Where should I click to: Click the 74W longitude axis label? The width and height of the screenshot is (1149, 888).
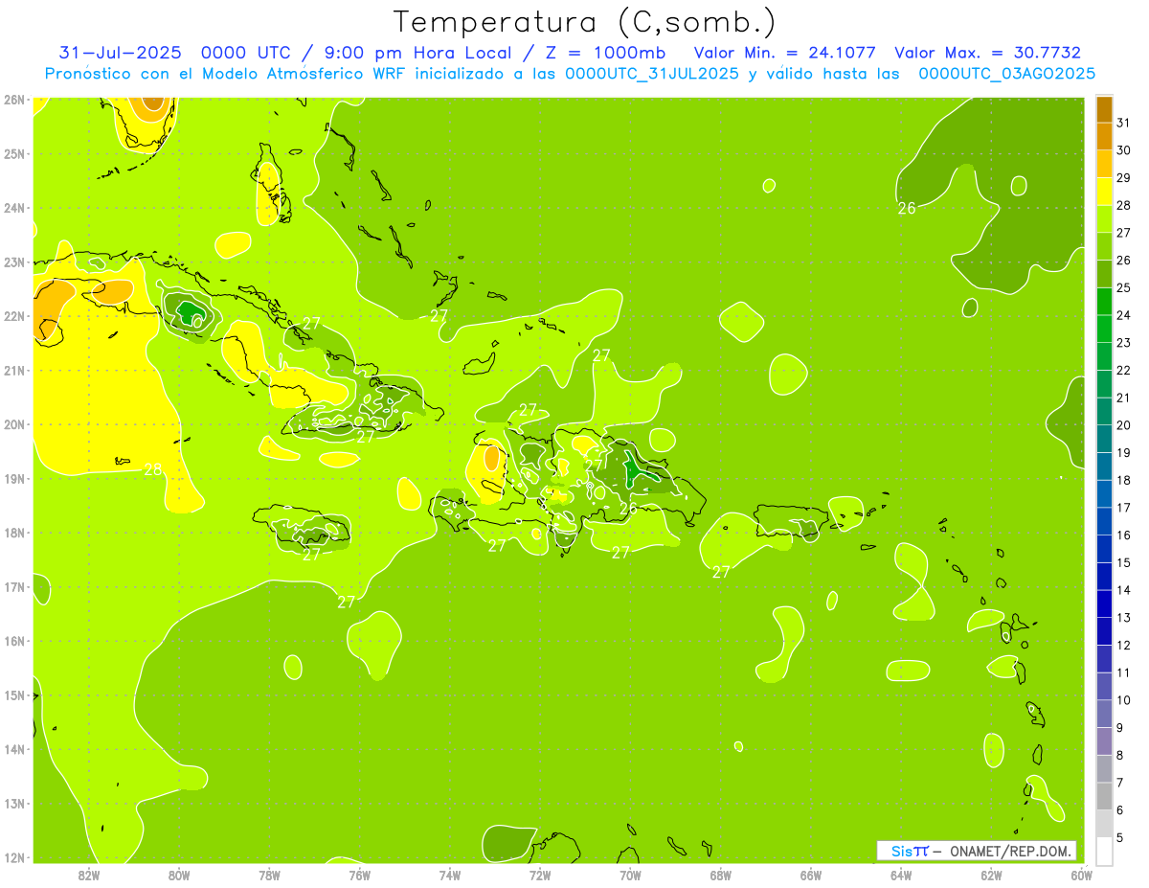450,876
